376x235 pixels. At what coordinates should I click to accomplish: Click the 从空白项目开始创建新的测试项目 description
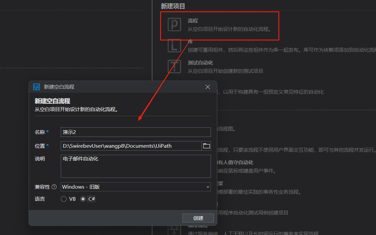(x=225, y=71)
